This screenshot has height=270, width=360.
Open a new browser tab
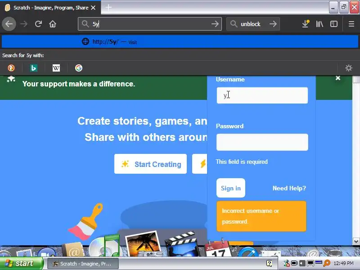[108, 7]
